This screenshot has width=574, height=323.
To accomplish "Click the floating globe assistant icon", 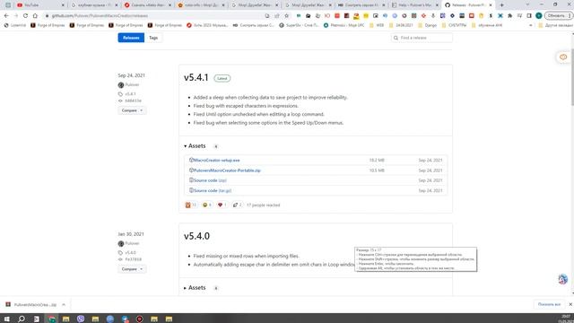I will coord(562,279).
